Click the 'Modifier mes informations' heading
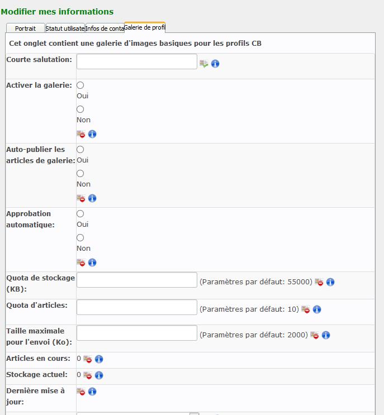384x415 pixels. [57, 12]
